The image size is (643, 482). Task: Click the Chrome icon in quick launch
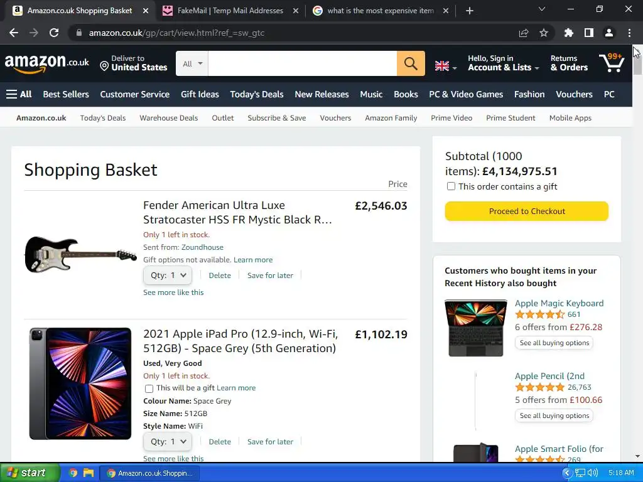[x=73, y=473]
